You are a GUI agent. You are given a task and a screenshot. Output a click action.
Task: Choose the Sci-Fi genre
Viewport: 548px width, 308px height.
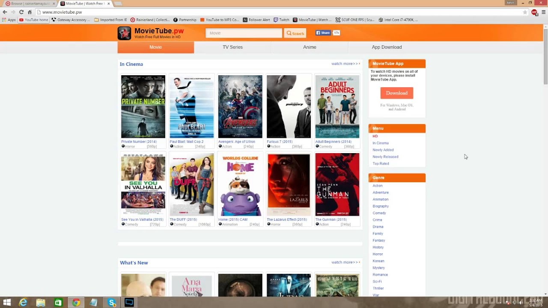pyautogui.click(x=377, y=281)
